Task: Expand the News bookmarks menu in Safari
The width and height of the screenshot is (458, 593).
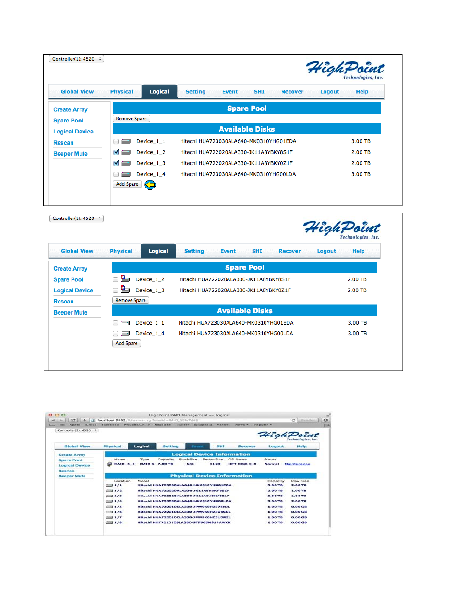Action: (242, 425)
